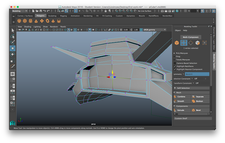The image size is (225, 143).
Task: Activate the Scale tool in toolbox
Action: coord(13,60)
